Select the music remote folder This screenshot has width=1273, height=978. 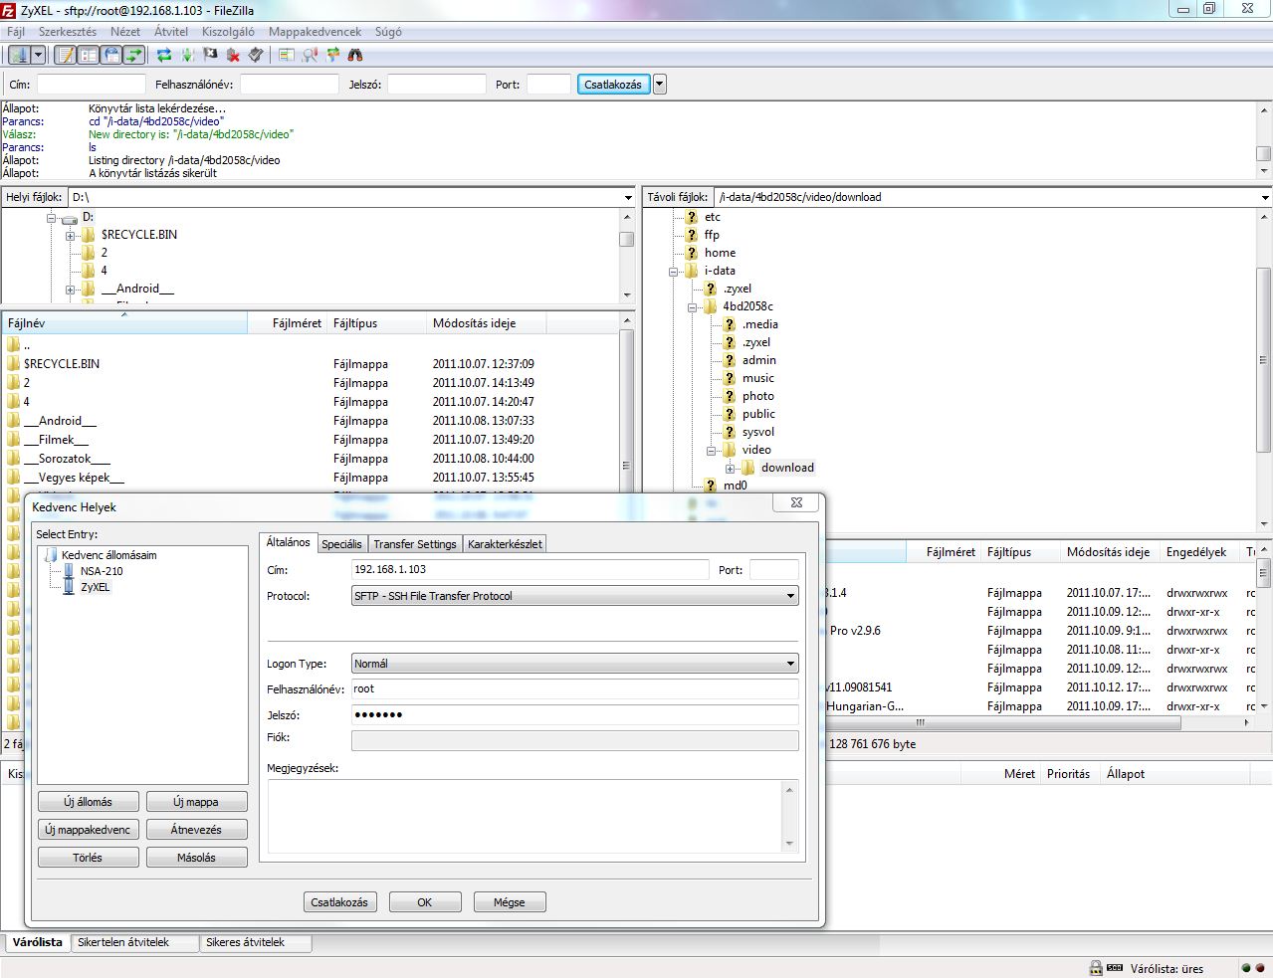(758, 378)
